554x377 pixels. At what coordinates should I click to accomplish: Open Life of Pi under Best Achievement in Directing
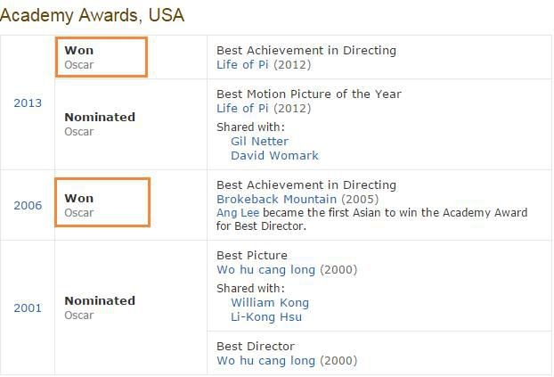click(x=242, y=65)
